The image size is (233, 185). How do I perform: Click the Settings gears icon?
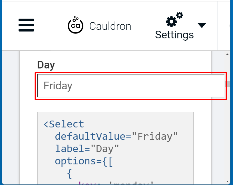[x=172, y=20]
